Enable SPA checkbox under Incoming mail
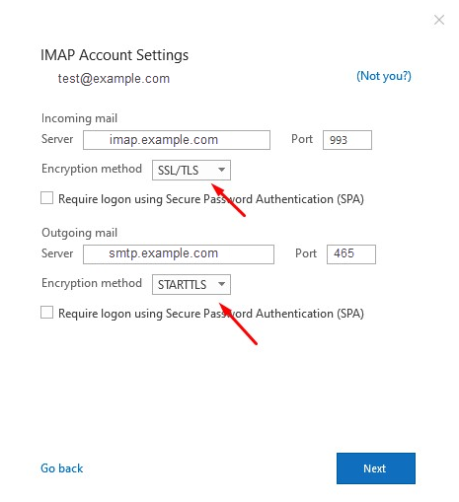 coord(46,198)
